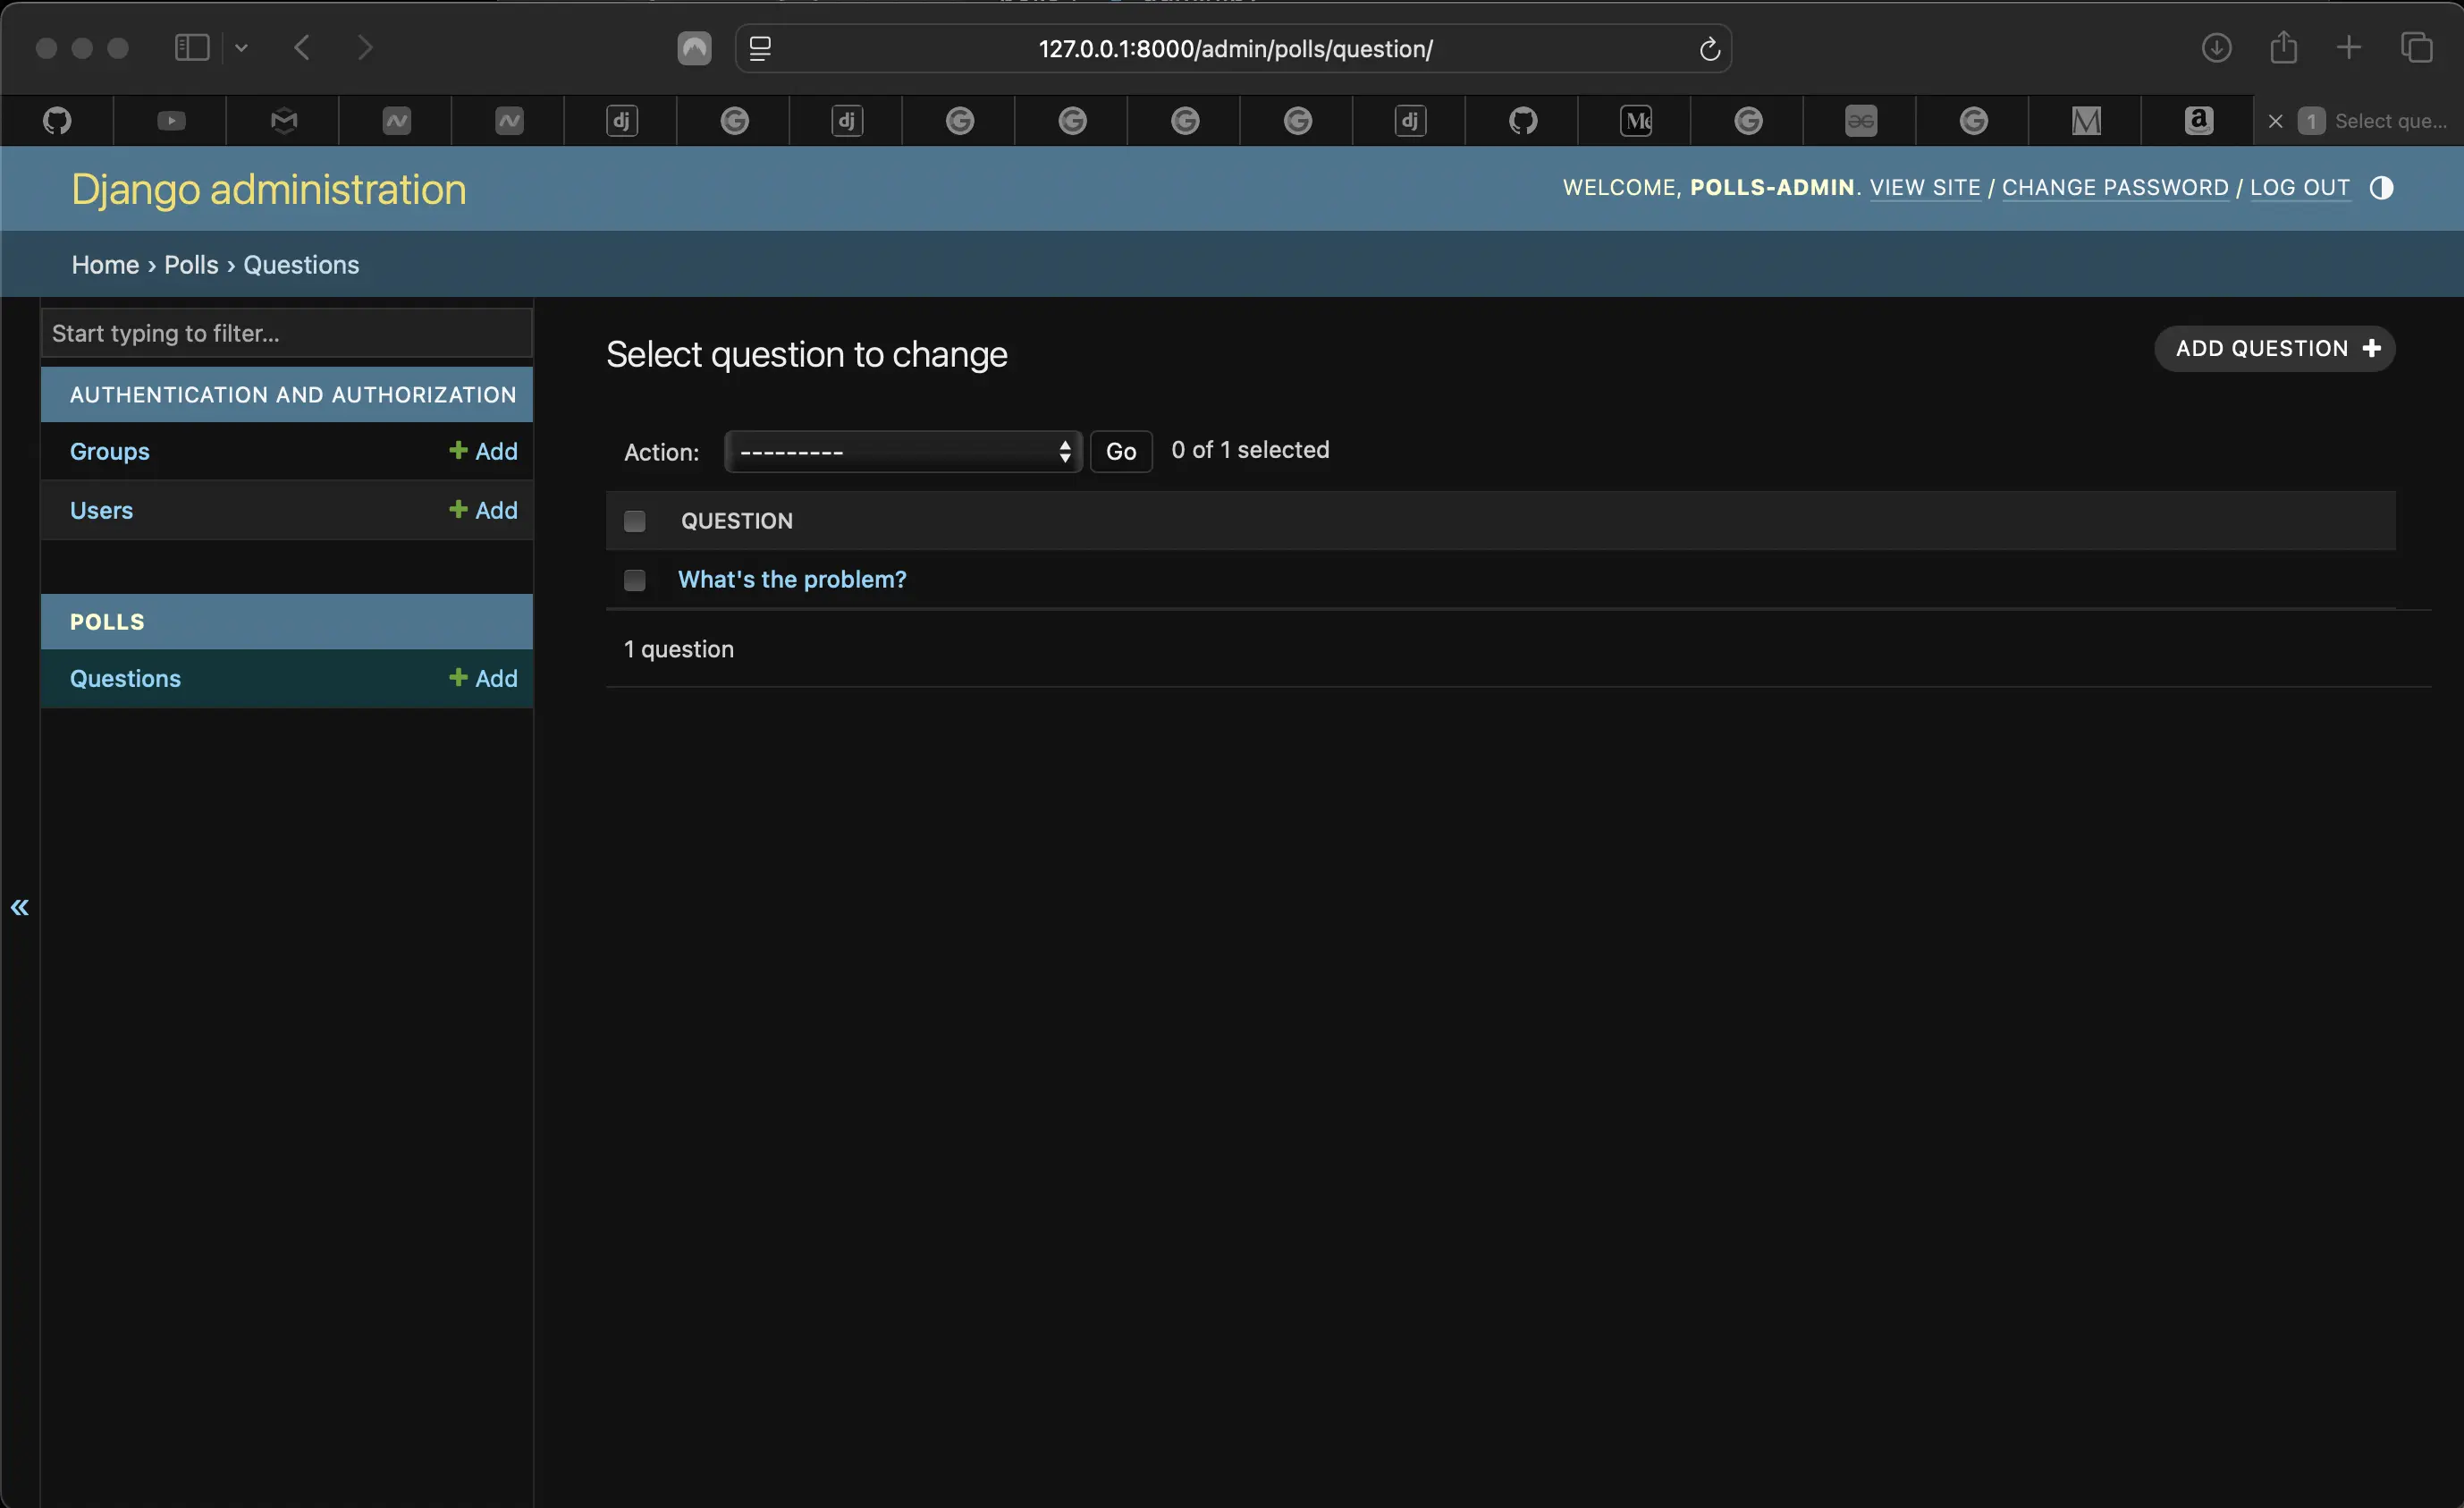Check the box for What's the problem?
2464x1508 pixels.
[x=635, y=580]
